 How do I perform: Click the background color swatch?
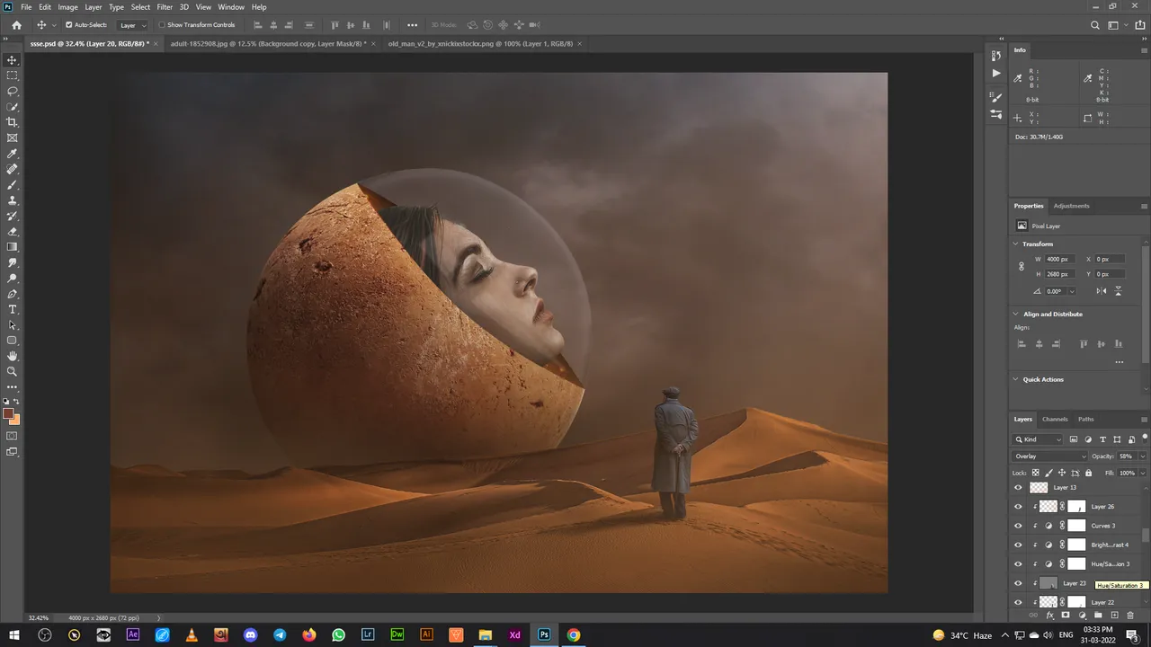click(x=14, y=420)
